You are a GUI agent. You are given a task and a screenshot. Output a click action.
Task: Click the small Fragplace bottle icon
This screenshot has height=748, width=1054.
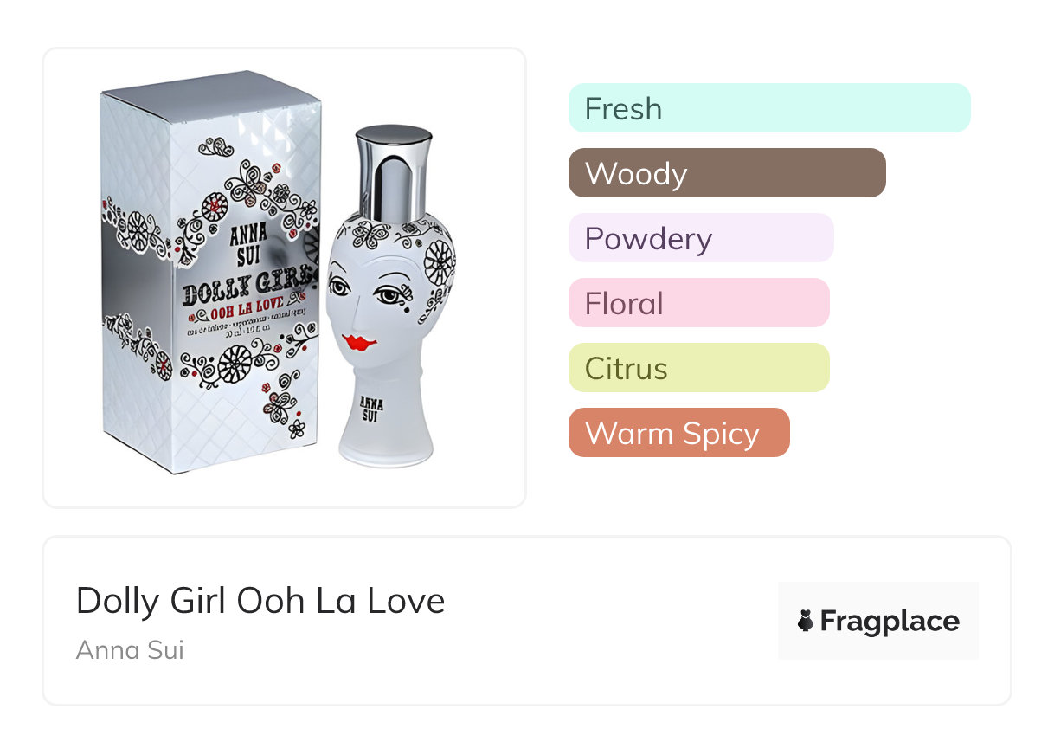[806, 621]
